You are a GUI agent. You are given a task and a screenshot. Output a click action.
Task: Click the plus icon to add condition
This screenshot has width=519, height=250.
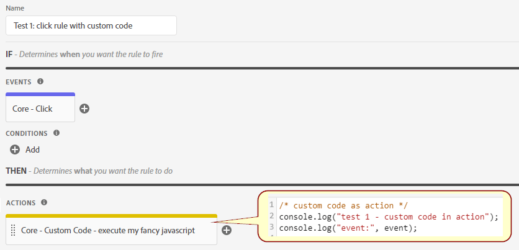[x=15, y=150]
